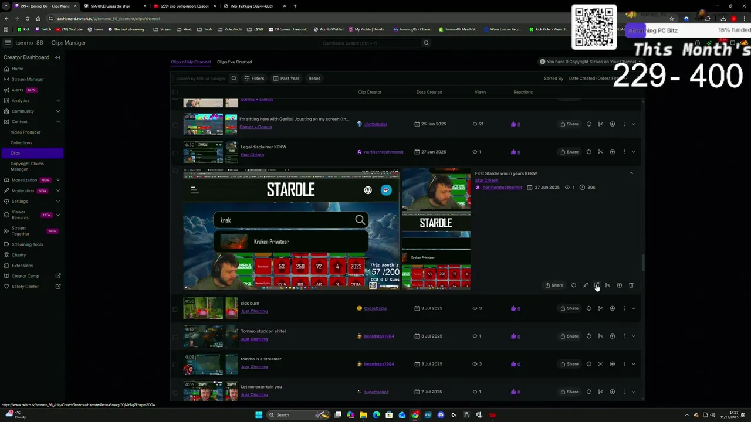The image size is (751, 422).
Task: Select the Clips submenu item
Action: [32, 153]
